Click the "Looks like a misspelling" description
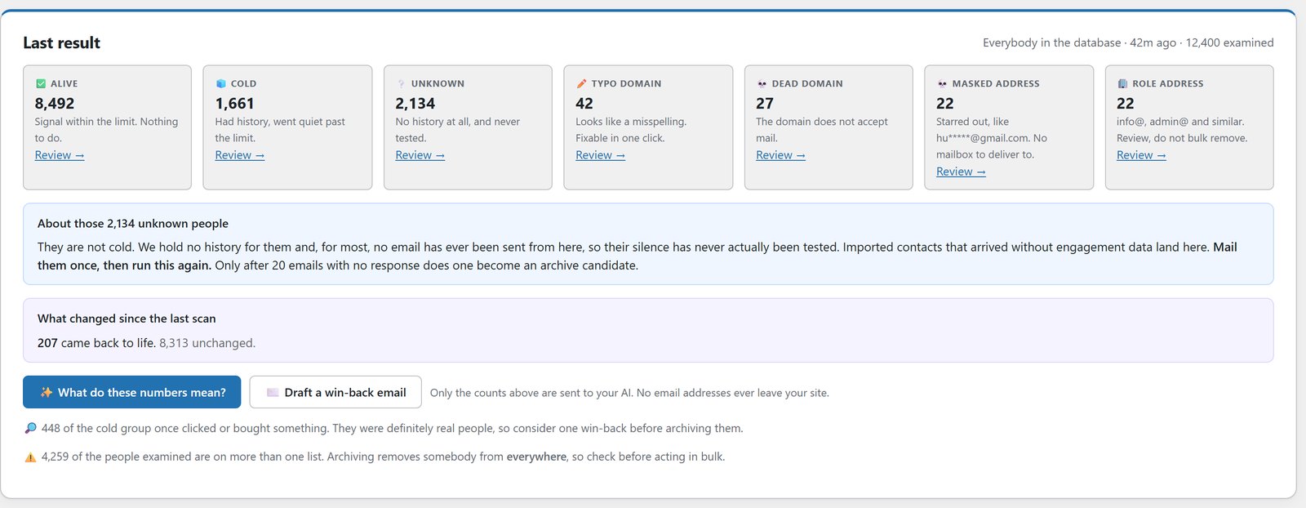 coord(631,130)
